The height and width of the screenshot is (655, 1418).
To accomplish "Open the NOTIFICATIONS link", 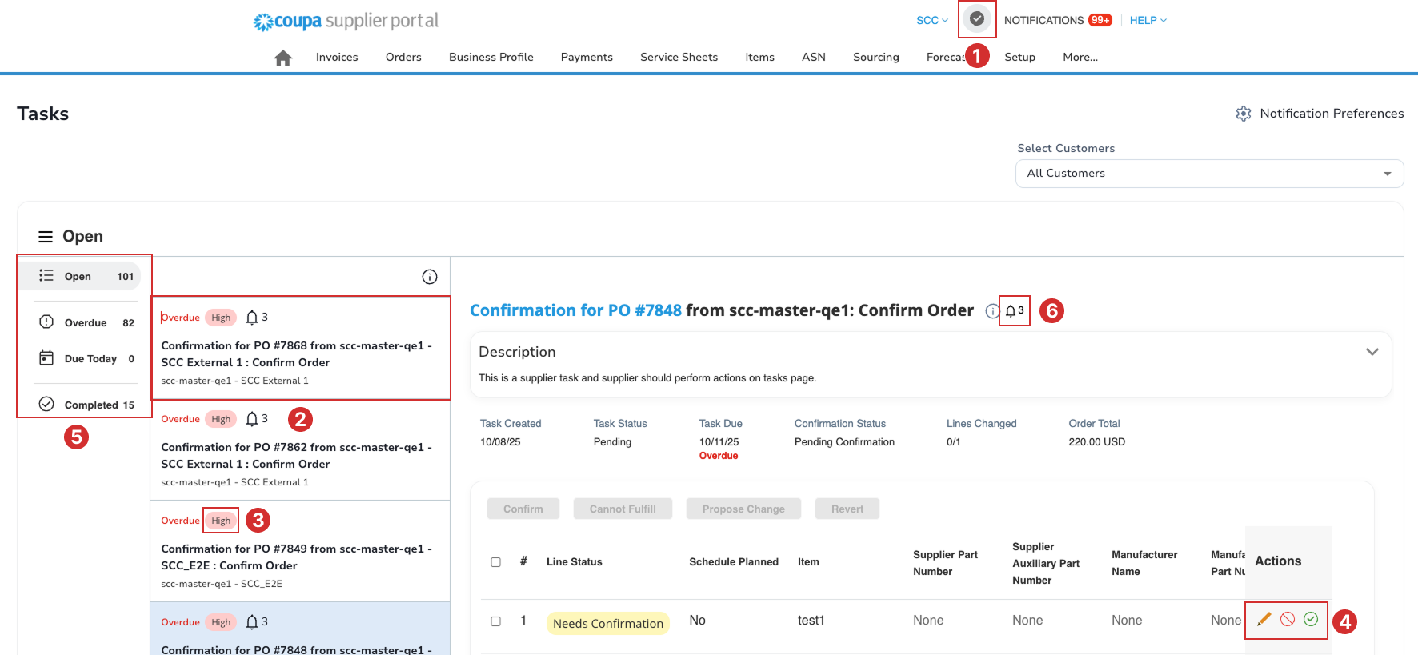I will 1043,20.
